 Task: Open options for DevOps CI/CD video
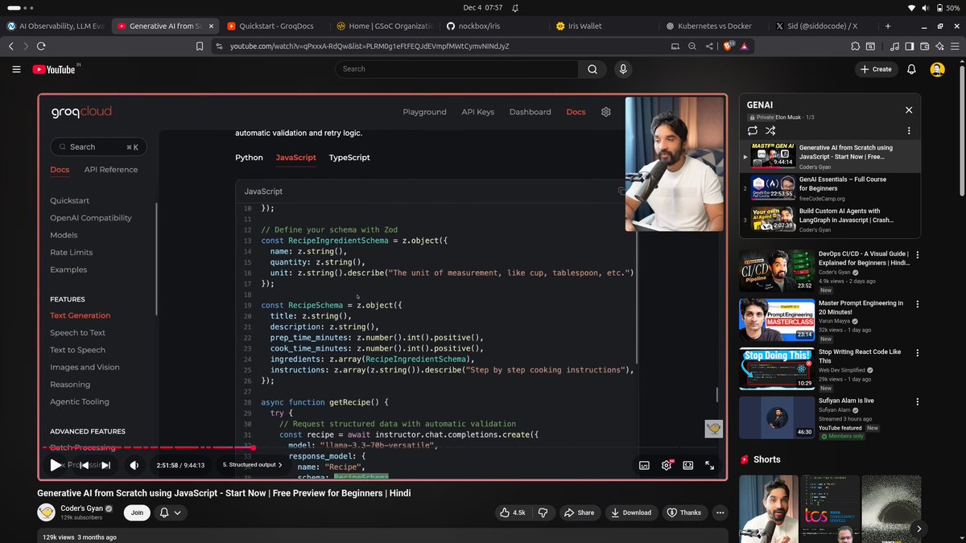point(918,254)
